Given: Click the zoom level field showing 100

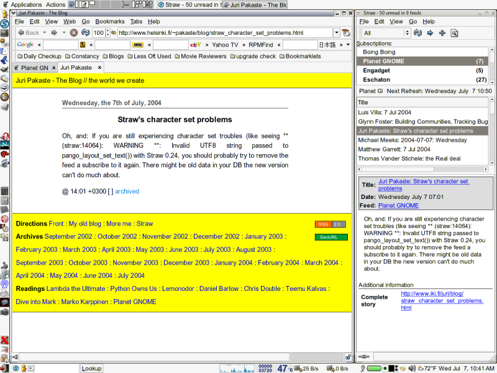Looking at the screenshot, I should (x=99, y=33).
